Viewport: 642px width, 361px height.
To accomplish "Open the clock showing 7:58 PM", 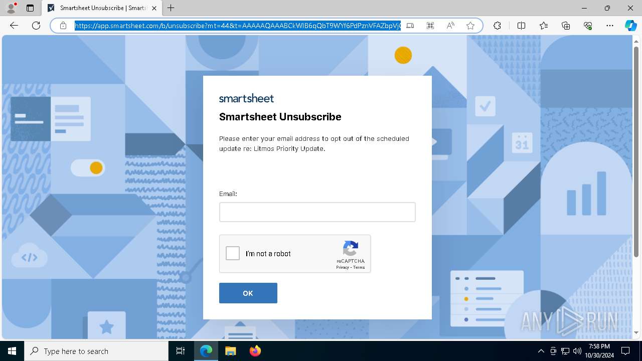I will pyautogui.click(x=599, y=351).
